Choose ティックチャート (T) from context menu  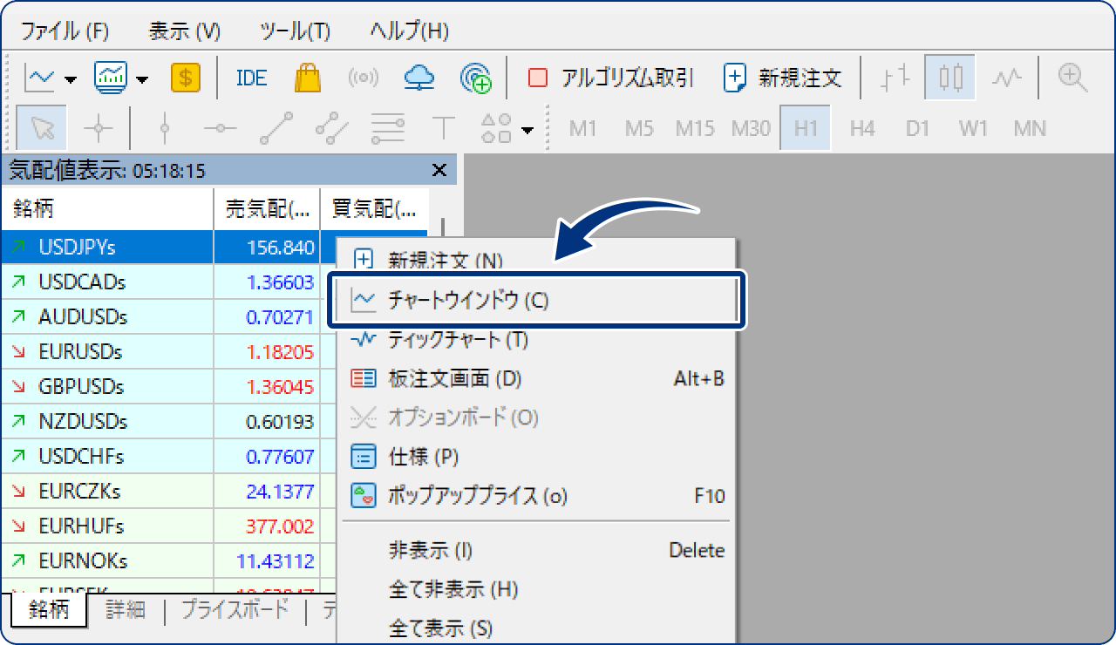[537, 340]
